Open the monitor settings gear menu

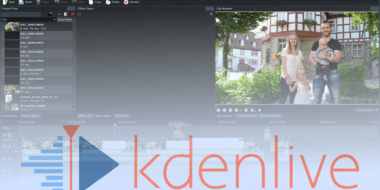click(x=253, y=110)
